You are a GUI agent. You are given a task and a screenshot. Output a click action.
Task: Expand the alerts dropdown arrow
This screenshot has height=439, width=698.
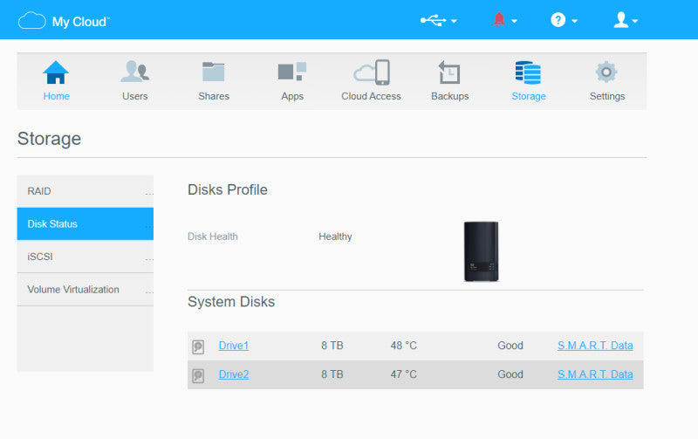pos(514,21)
